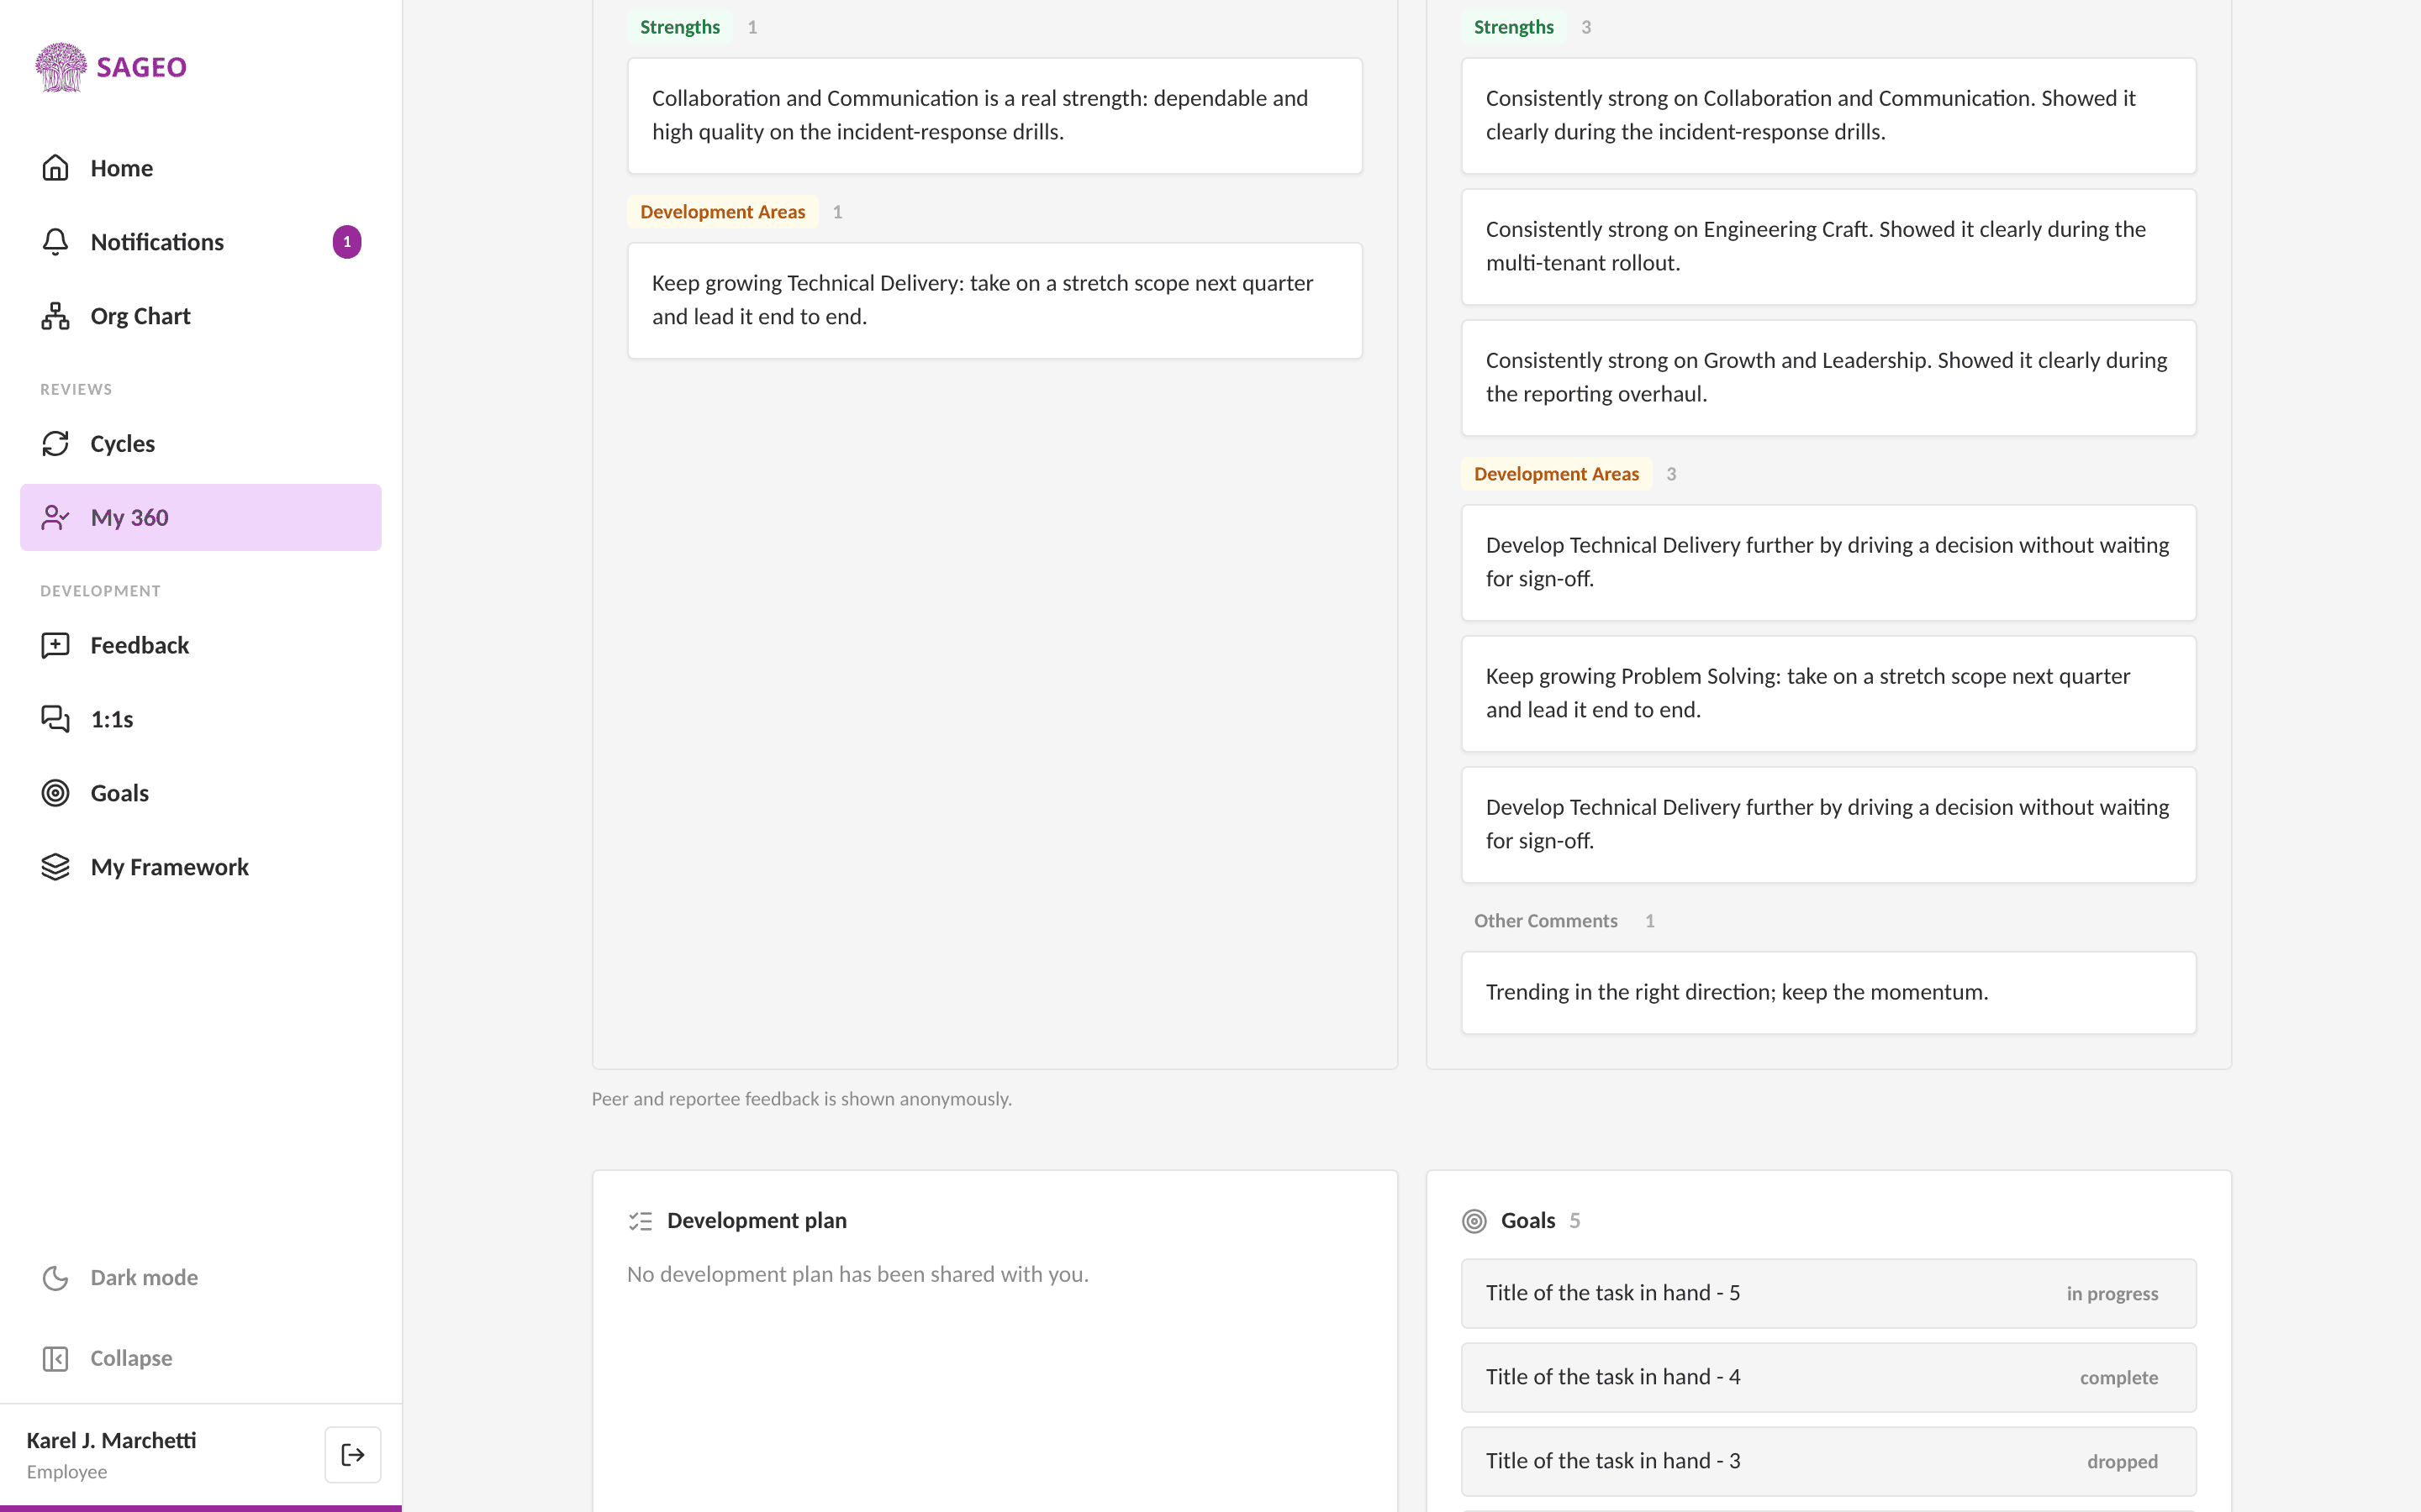Click the 'dropped' status label
Screen dimensions: 2421x1512
[x=2122, y=1462]
